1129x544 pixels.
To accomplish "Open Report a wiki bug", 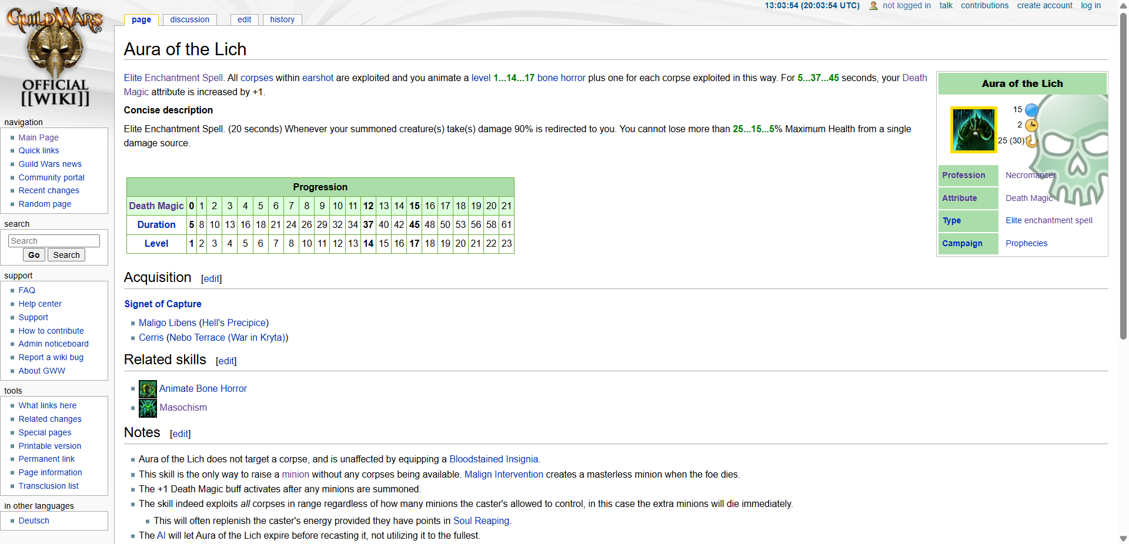I will point(51,357).
